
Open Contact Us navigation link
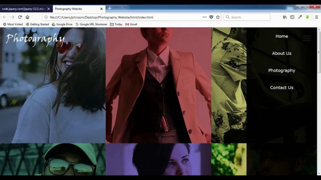pyautogui.click(x=281, y=88)
